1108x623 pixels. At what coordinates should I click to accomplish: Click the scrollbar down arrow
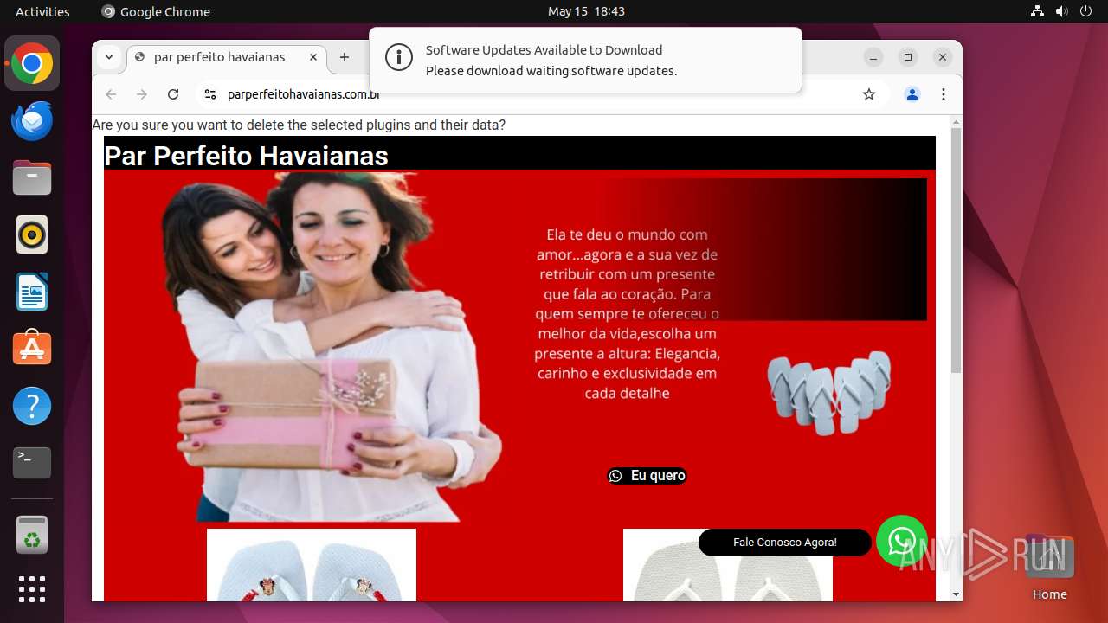click(956, 594)
